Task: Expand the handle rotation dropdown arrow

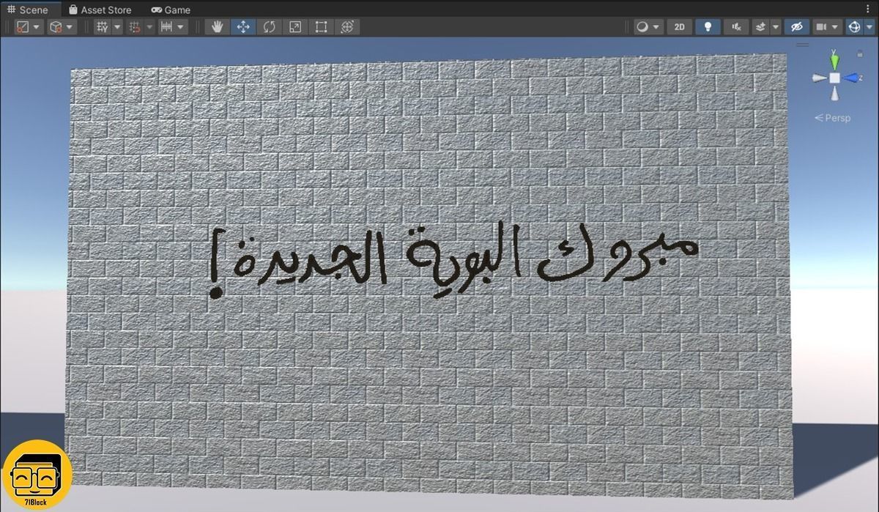Action: point(70,27)
